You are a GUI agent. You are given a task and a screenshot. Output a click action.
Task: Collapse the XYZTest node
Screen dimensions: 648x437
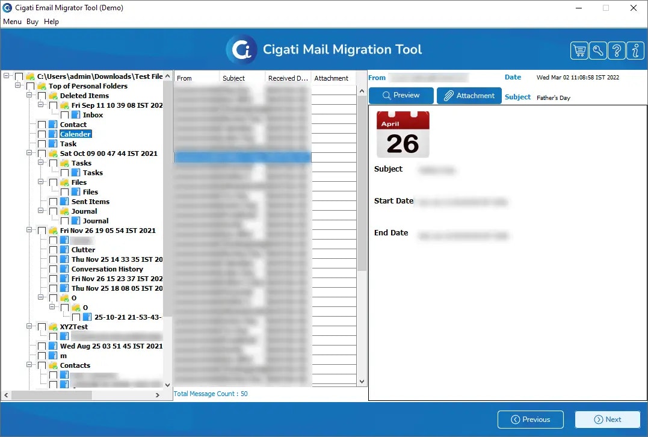(29, 326)
